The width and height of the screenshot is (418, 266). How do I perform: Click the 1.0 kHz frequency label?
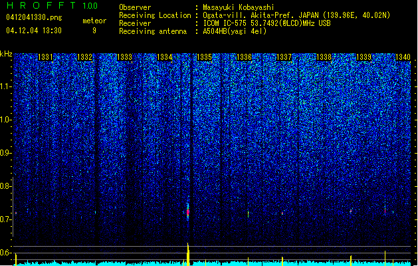(x=6, y=120)
